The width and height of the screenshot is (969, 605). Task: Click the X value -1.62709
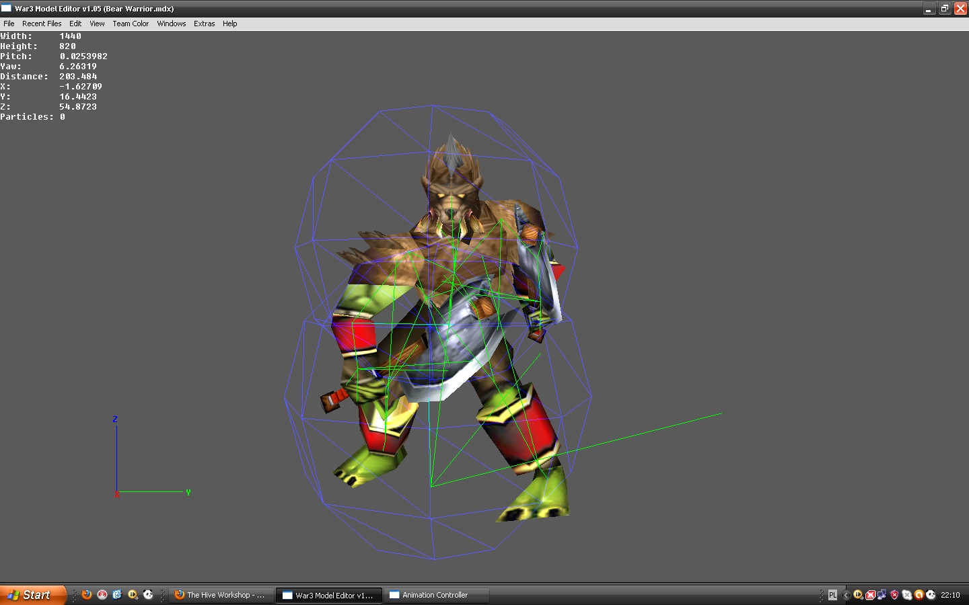(x=81, y=87)
